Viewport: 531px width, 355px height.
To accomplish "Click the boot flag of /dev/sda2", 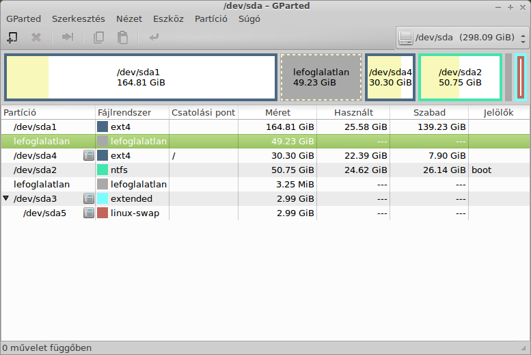I will tap(481, 170).
